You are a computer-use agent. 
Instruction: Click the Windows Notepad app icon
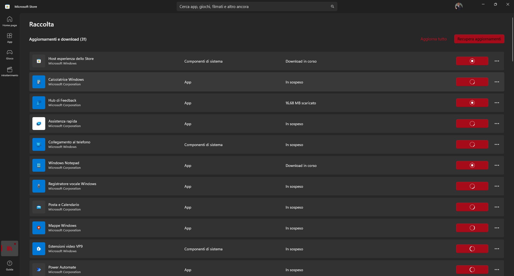[x=39, y=165]
